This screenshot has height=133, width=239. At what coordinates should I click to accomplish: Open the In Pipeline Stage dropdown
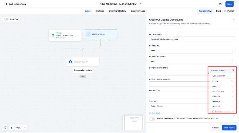pos(192,61)
